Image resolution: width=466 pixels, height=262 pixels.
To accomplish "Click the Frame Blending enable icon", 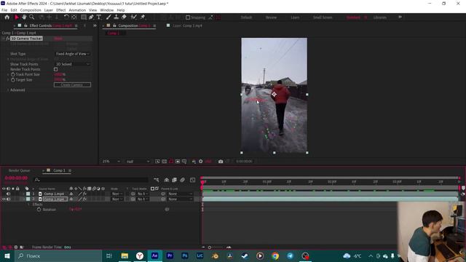I will point(175,180).
